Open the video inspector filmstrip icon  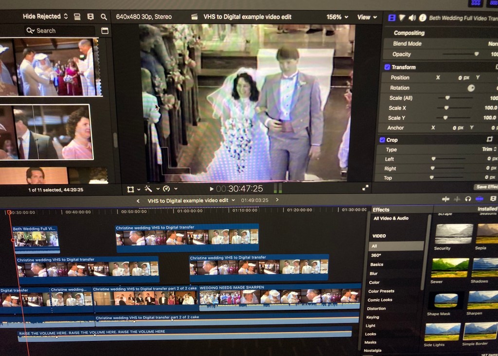(391, 18)
